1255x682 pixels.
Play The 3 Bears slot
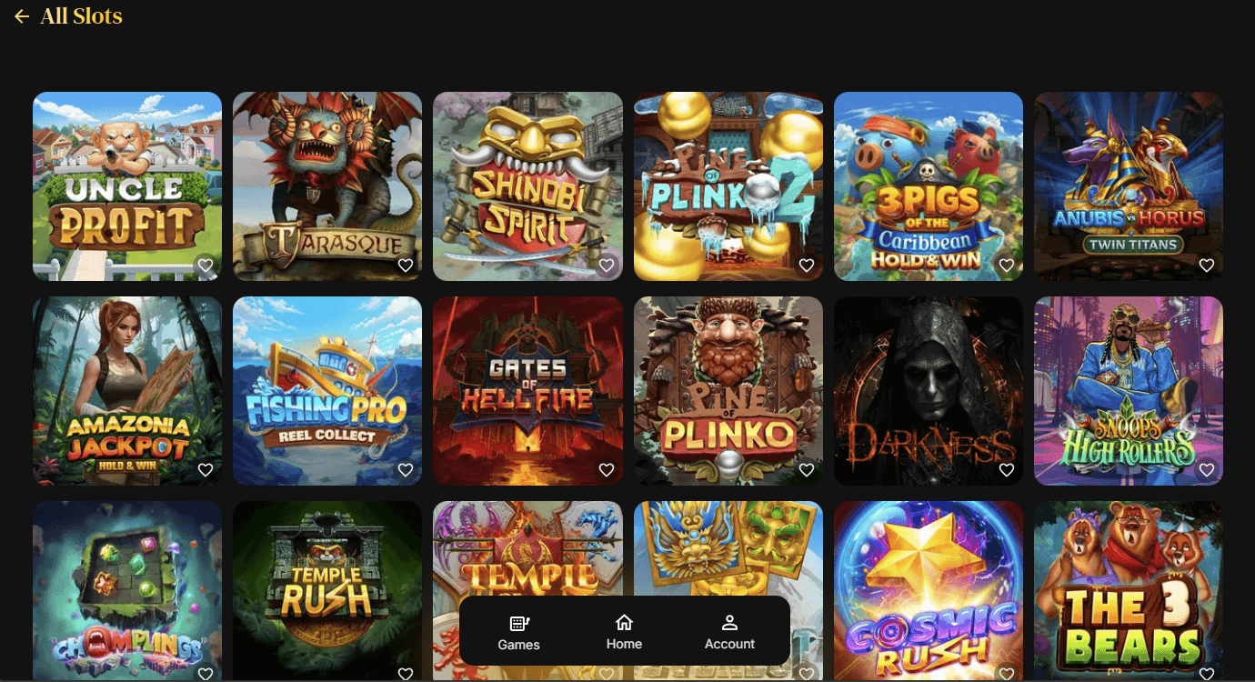pyautogui.click(x=1129, y=591)
